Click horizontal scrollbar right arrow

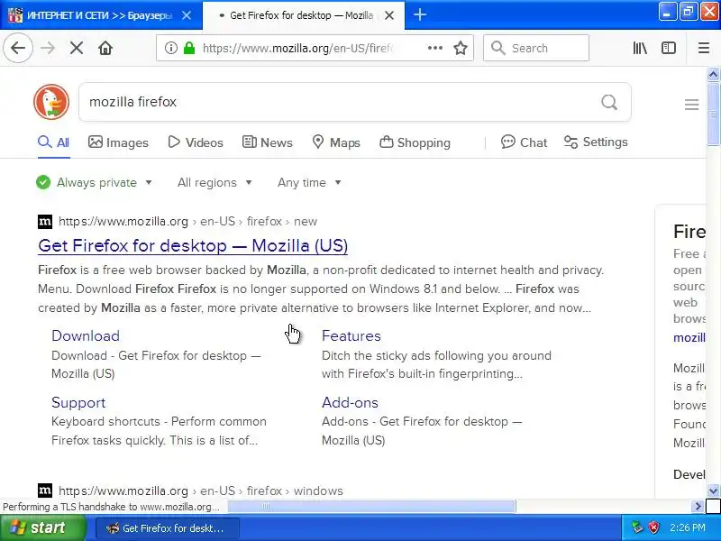(x=698, y=507)
